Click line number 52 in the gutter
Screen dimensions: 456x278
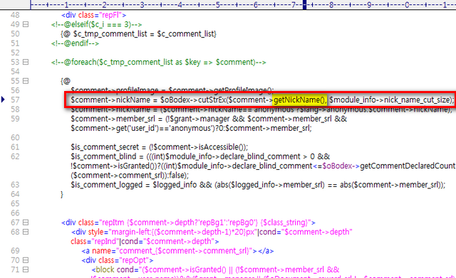15,53
